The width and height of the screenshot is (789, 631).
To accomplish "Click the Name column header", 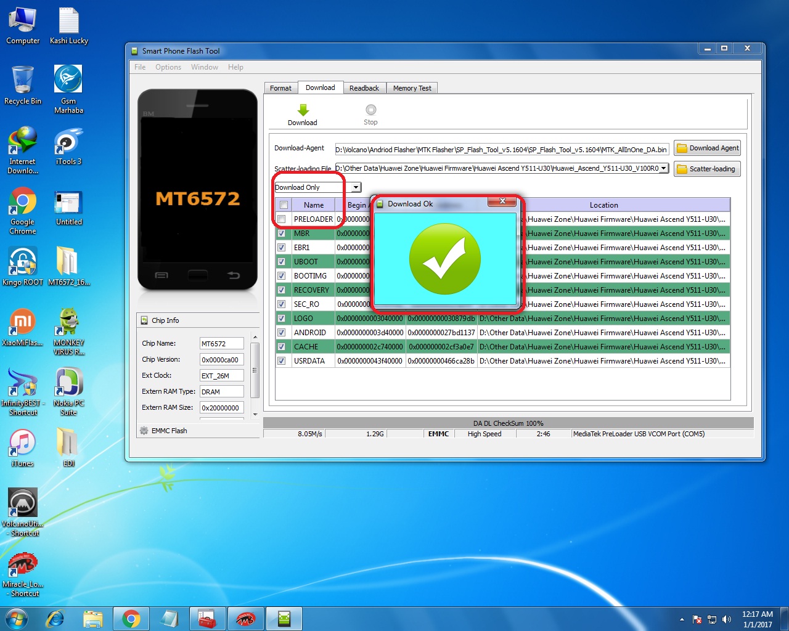I will point(314,205).
